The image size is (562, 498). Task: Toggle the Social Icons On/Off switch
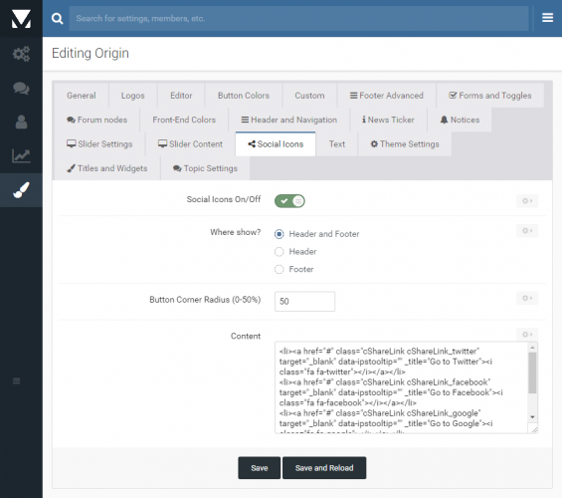click(289, 201)
